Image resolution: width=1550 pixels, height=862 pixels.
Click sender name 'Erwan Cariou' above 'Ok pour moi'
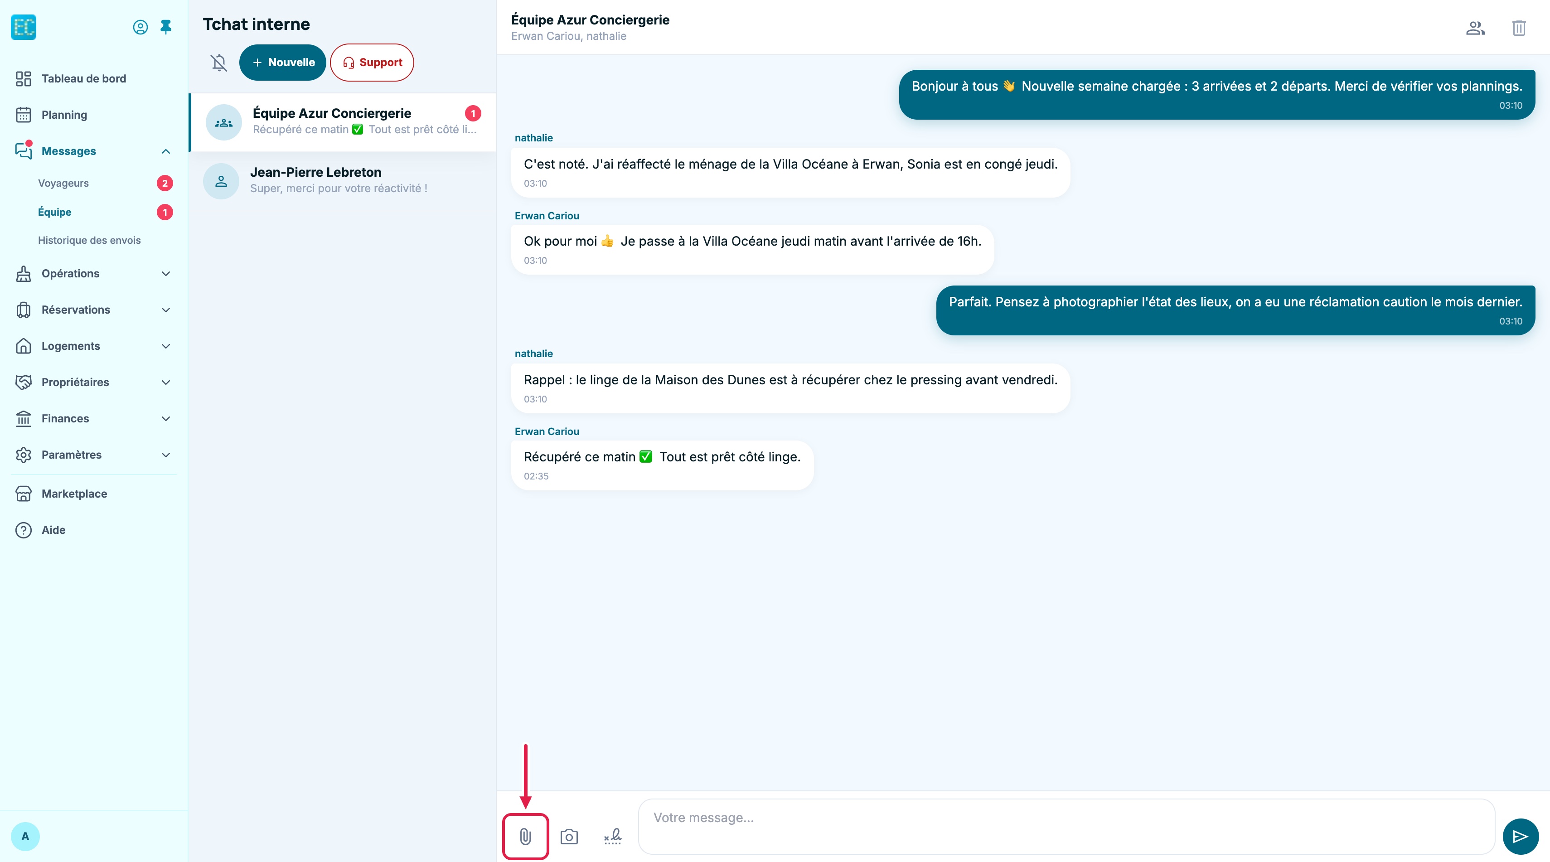pyautogui.click(x=547, y=215)
